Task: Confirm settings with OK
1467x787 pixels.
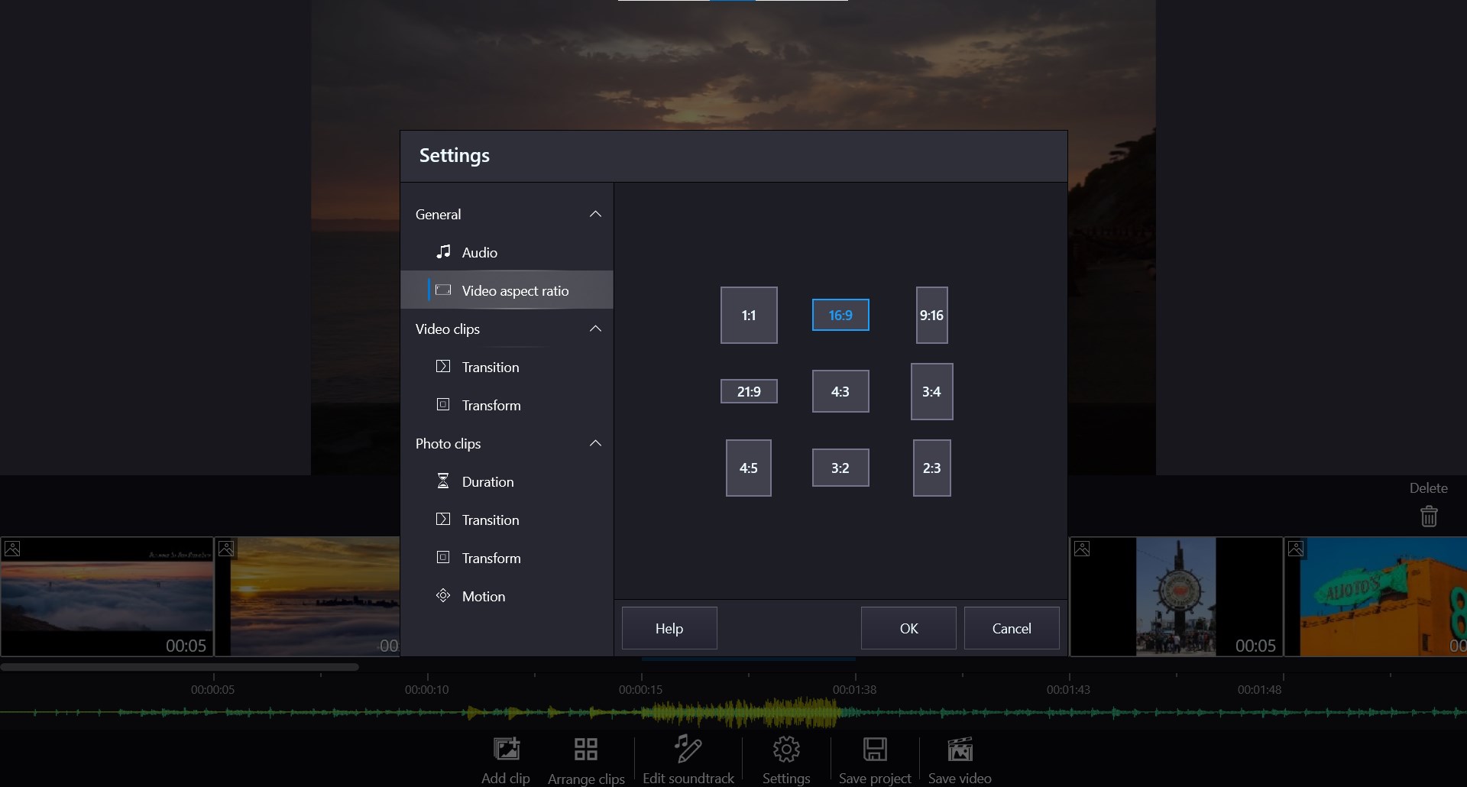Action: pyautogui.click(x=908, y=627)
